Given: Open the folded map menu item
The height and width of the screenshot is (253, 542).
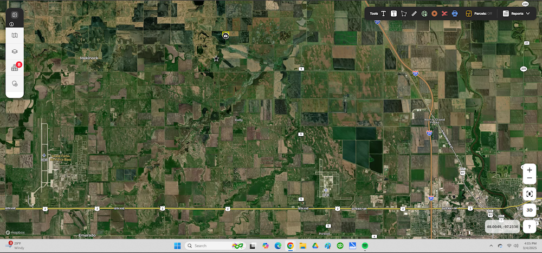Looking at the screenshot, I should [15, 36].
